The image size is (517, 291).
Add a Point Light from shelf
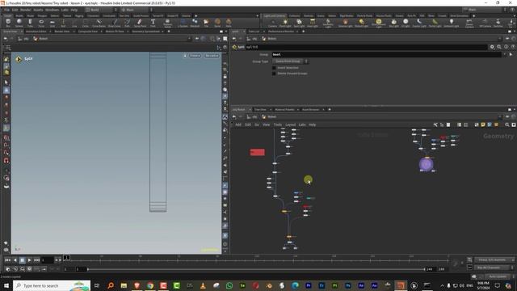285,23
